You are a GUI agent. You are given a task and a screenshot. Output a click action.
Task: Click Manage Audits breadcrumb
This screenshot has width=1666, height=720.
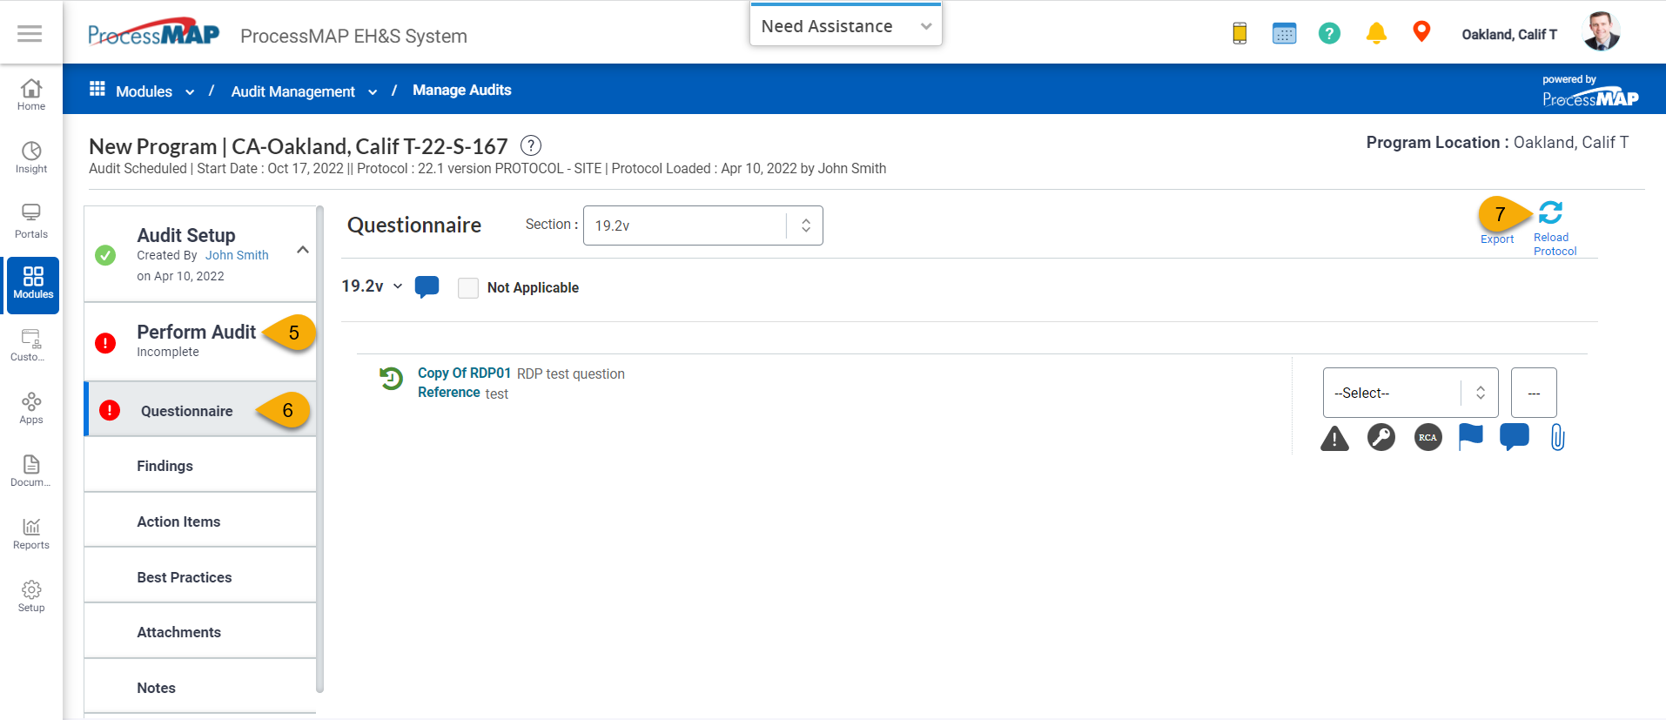(461, 90)
